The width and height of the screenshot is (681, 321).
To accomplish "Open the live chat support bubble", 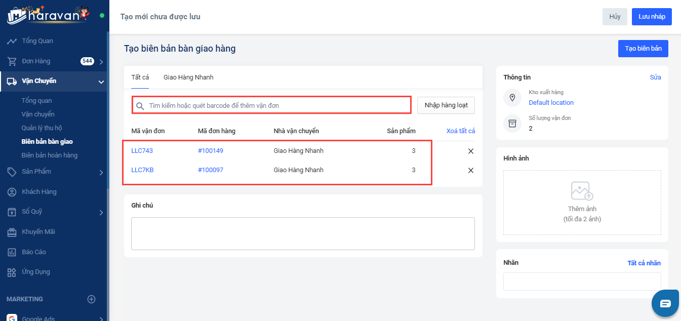I will pos(665,303).
